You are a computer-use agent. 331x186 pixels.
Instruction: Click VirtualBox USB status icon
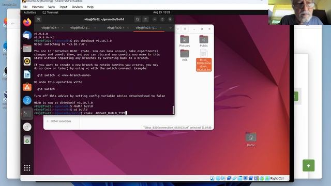(x=234, y=178)
